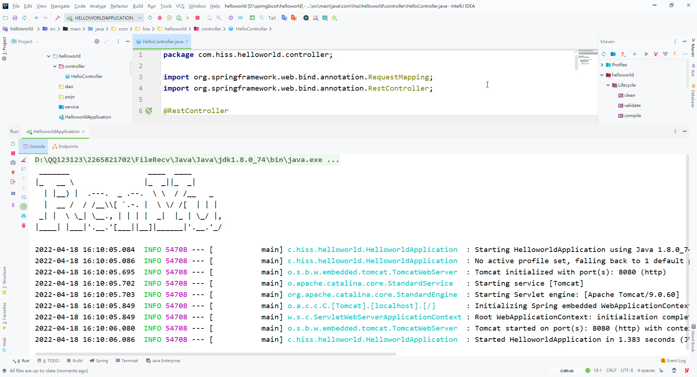697x377 pixels.
Task: Close the HelloController.java editor tab
Action: coord(187,41)
